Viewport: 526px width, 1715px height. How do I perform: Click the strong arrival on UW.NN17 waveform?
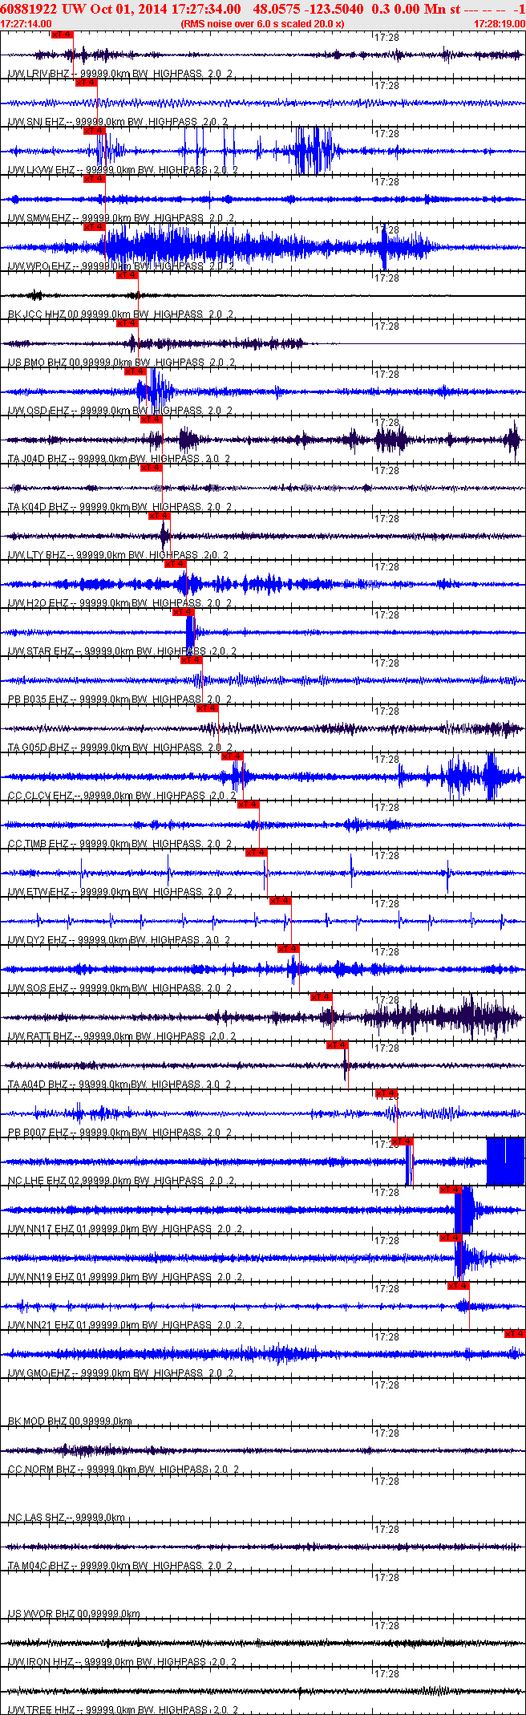coord(464,1210)
